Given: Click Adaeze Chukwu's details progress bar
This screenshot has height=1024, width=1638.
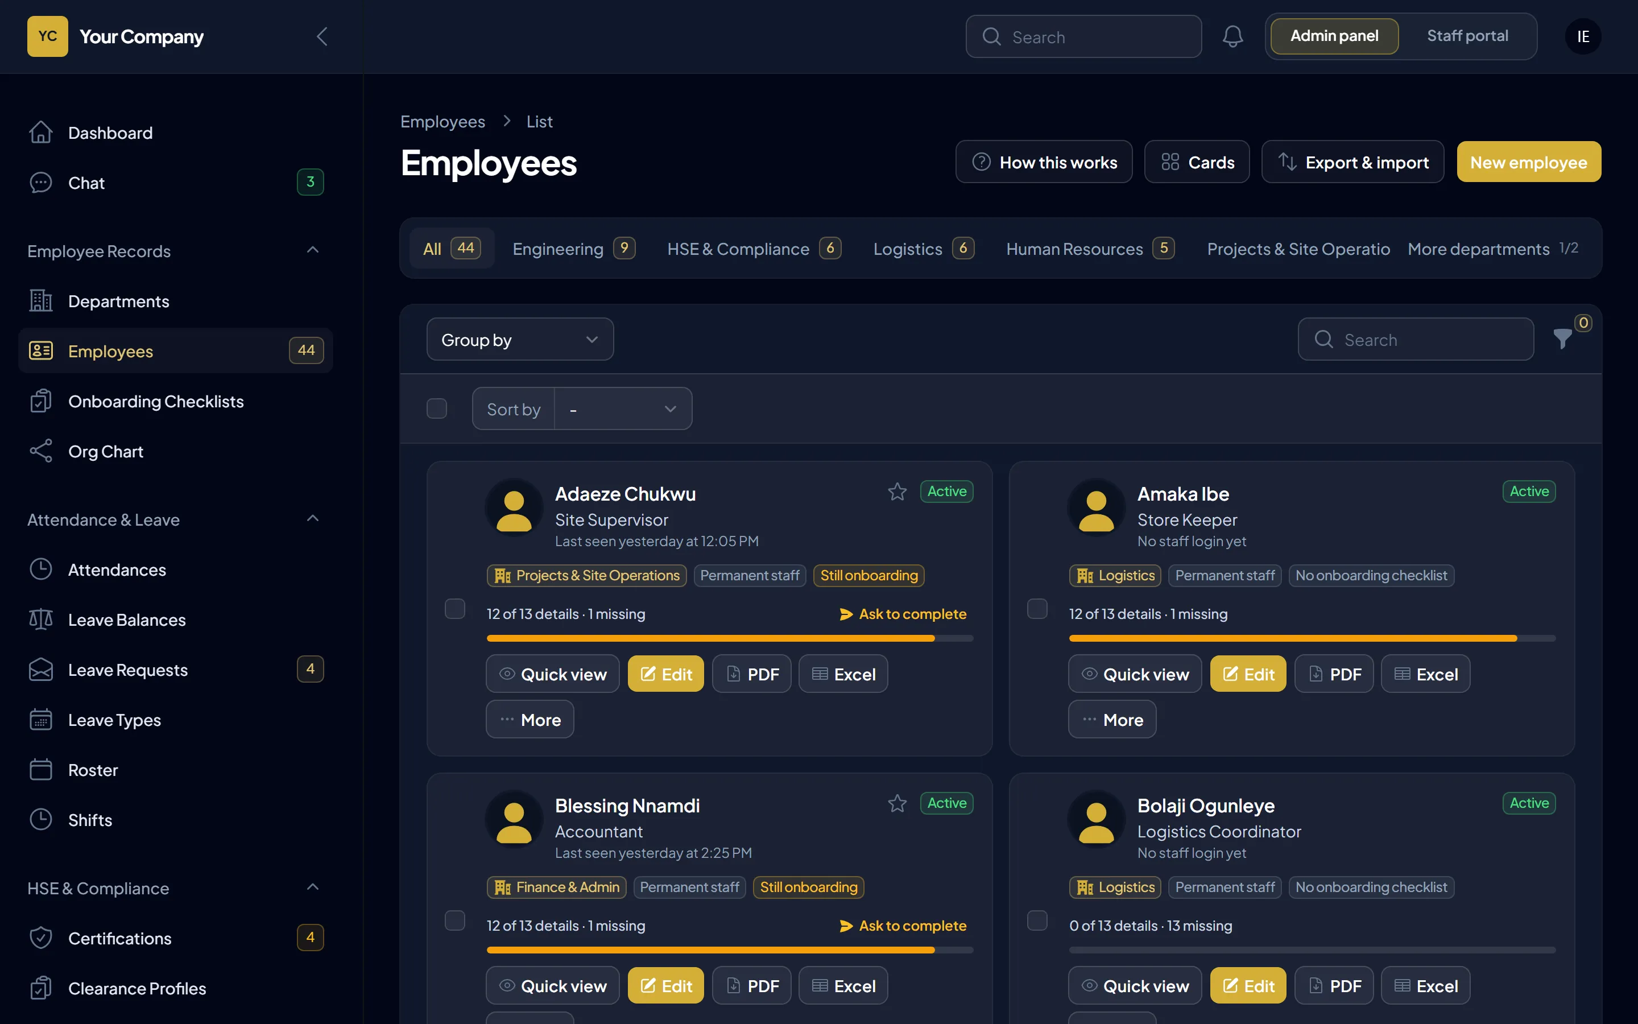Looking at the screenshot, I should (730, 638).
